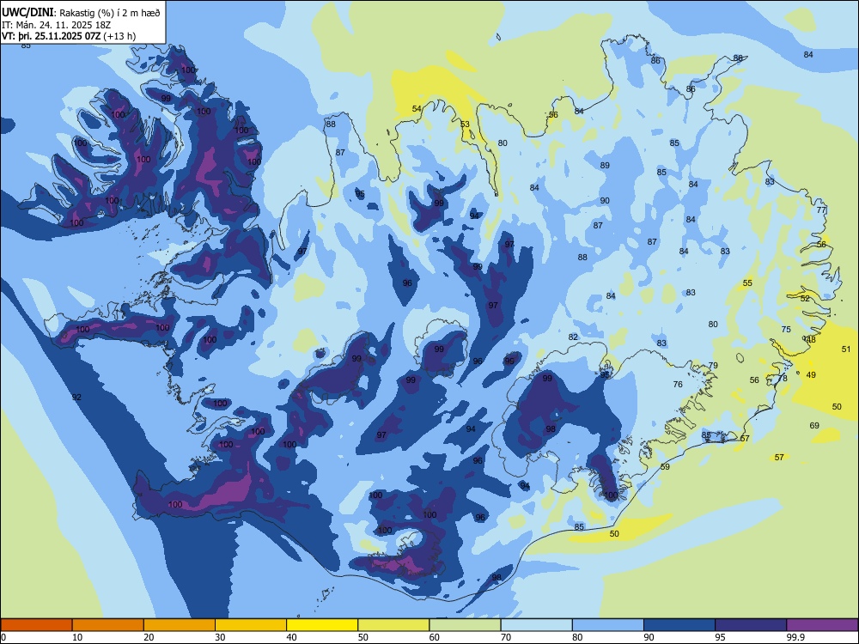This screenshot has width=859, height=644.
Task: Click the '51' value off the east coast
Action: click(846, 349)
